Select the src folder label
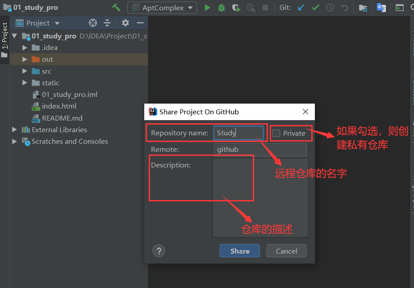The image size is (414, 288). 46,71
